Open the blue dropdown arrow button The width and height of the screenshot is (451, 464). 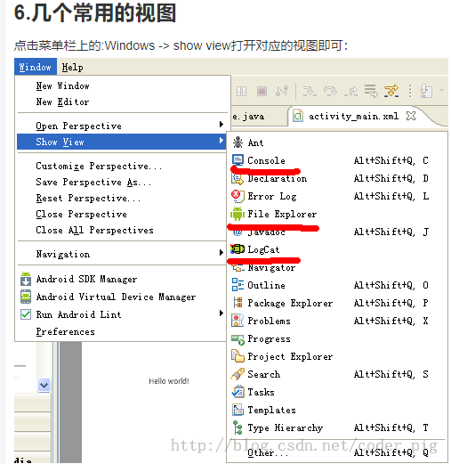44,385
